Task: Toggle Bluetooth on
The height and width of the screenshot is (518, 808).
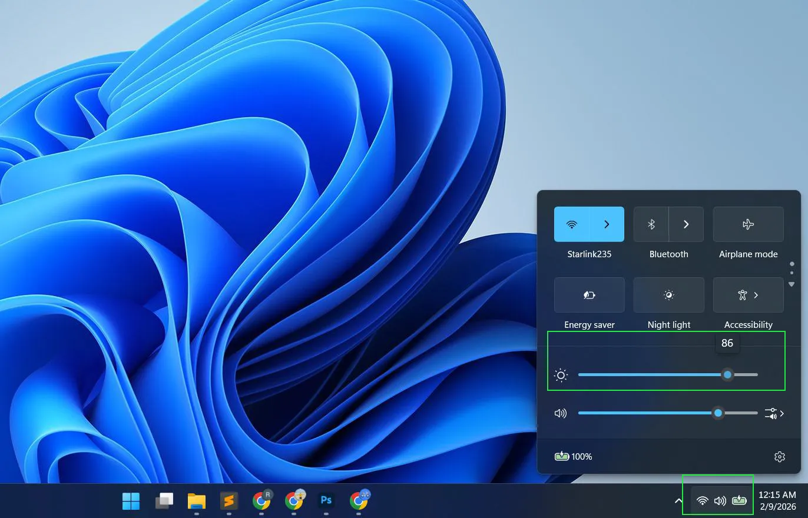Action: pyautogui.click(x=651, y=224)
